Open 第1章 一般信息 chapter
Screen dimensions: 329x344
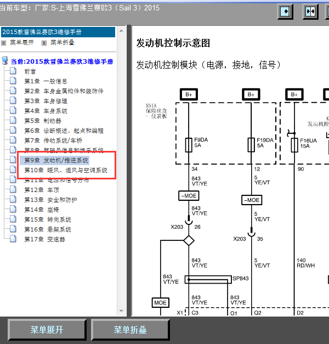click(46, 81)
